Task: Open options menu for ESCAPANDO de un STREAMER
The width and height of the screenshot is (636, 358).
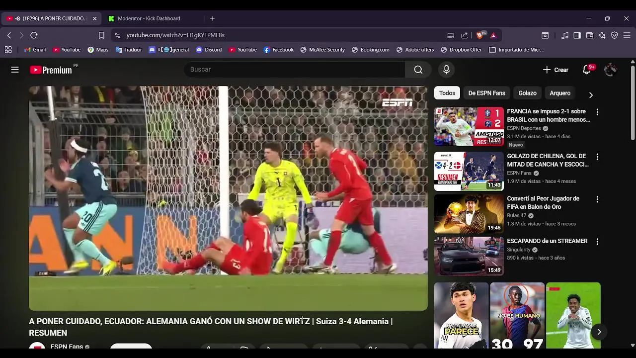Action: pyautogui.click(x=597, y=242)
